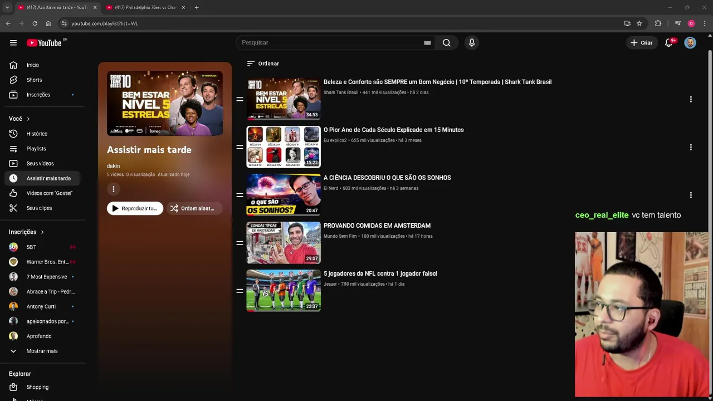Open the Ordenar sort dropdown
Image resolution: width=713 pixels, height=401 pixels.
[x=263, y=63]
